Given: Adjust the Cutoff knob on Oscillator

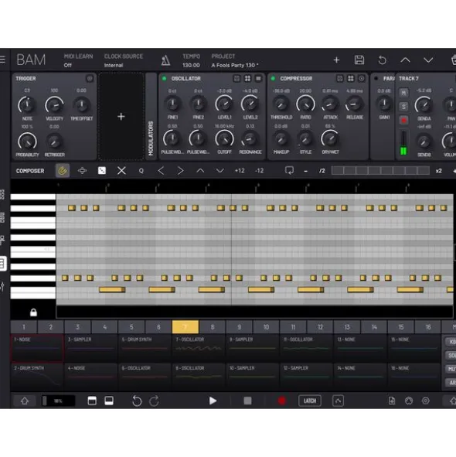Looking at the screenshot, I should point(224,139).
